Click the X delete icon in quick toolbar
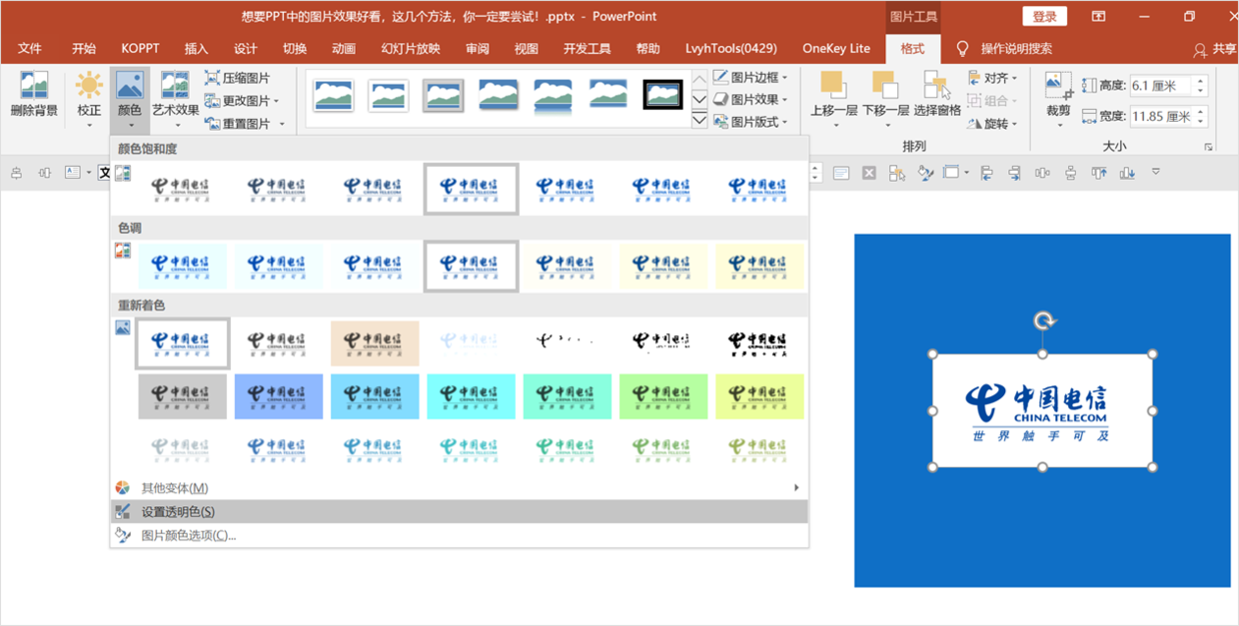This screenshot has width=1239, height=626. click(x=869, y=173)
